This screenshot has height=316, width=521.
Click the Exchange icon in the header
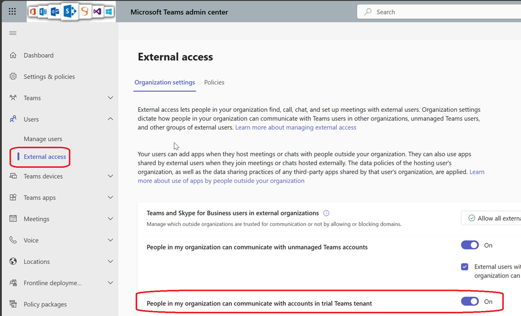click(x=44, y=12)
